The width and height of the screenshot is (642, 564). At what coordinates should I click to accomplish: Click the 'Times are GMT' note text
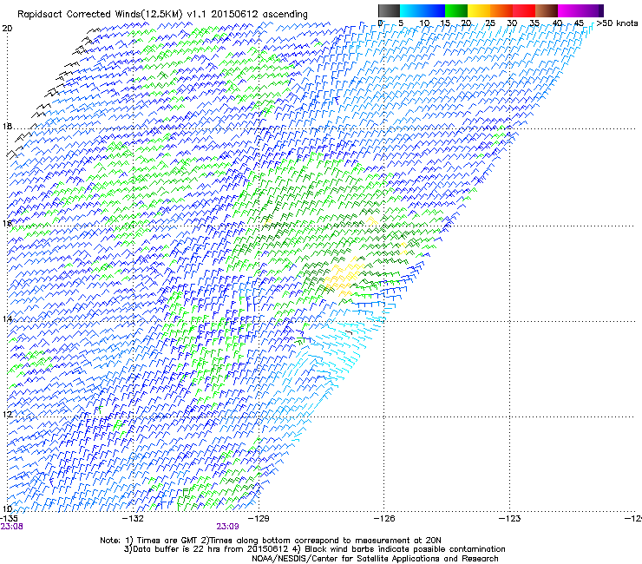click(x=168, y=541)
